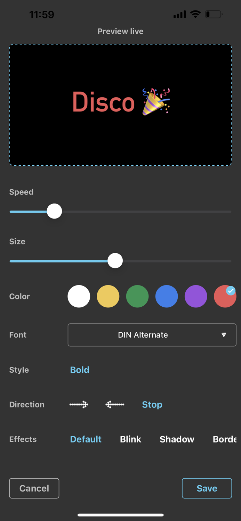The height and width of the screenshot is (521, 241).
Task: Select the partially visible Border effect
Action: click(224, 439)
